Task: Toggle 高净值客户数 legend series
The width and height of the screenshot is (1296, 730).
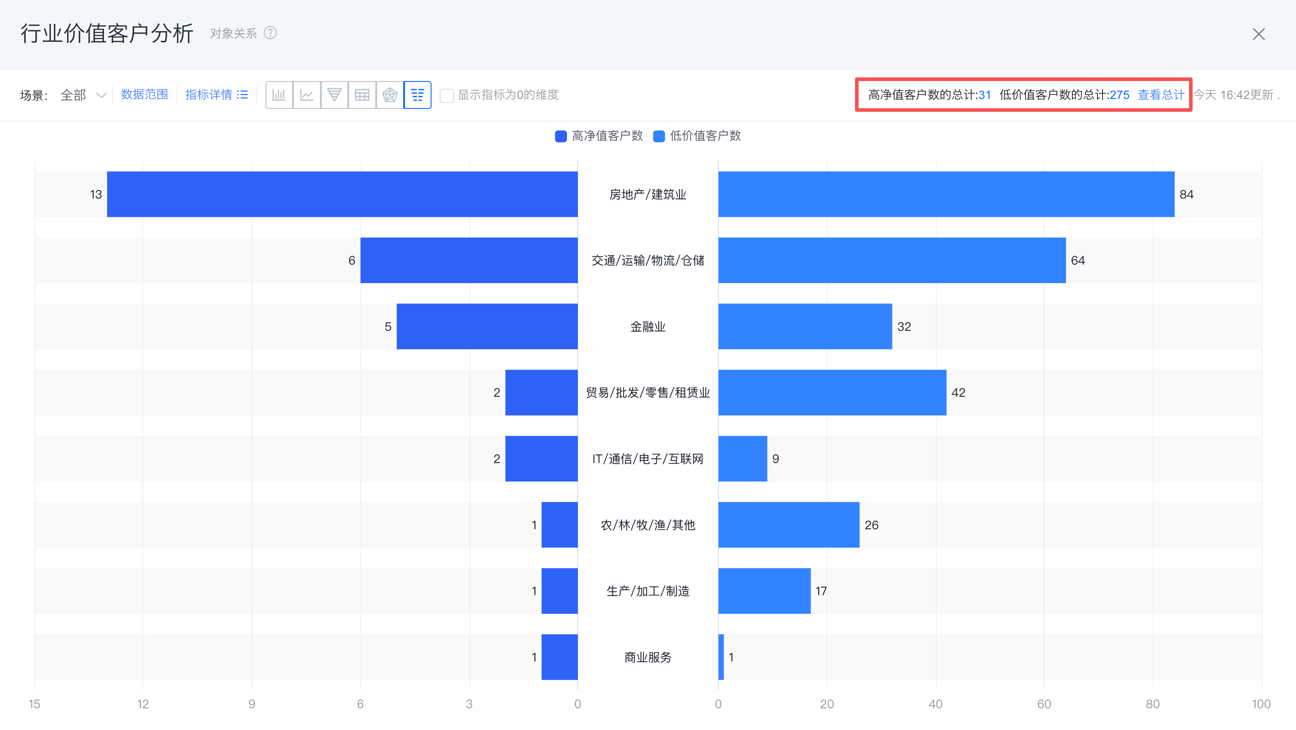Action: (x=598, y=136)
